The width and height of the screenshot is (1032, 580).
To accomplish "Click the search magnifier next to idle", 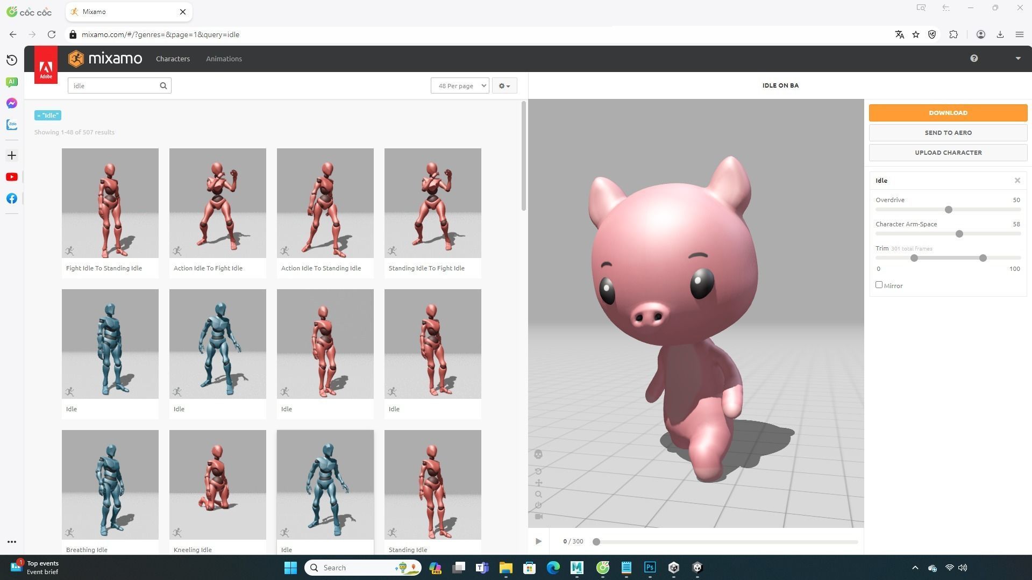I will tap(163, 85).
